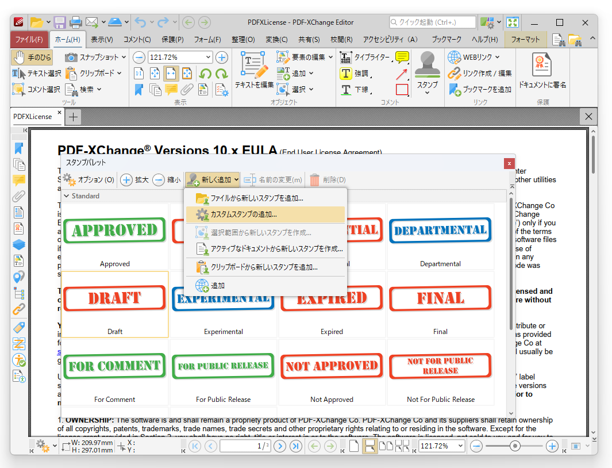Switch to the 表示(V) view tab
The image size is (612, 468).
102,40
